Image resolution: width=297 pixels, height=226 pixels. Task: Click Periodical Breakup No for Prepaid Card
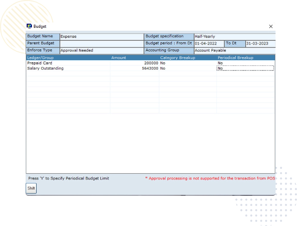(x=245, y=63)
